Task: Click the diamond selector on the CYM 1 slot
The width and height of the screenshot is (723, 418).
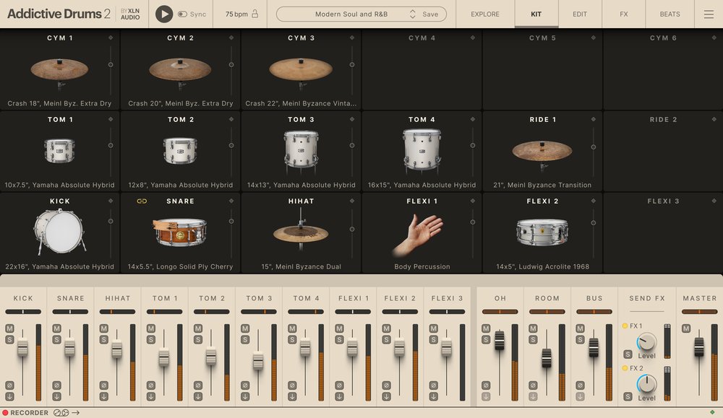Action: [x=110, y=38]
